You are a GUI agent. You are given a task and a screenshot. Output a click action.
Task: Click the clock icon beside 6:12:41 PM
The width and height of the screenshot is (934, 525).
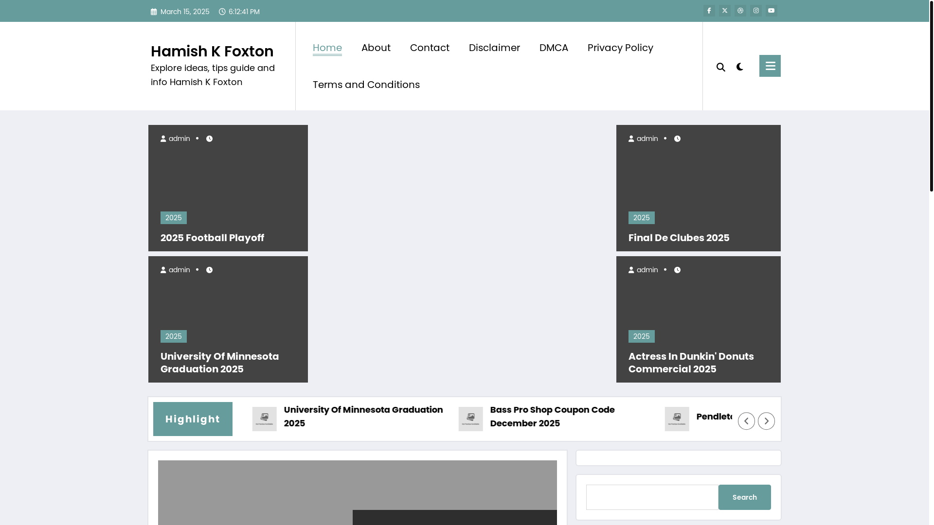[x=222, y=12]
